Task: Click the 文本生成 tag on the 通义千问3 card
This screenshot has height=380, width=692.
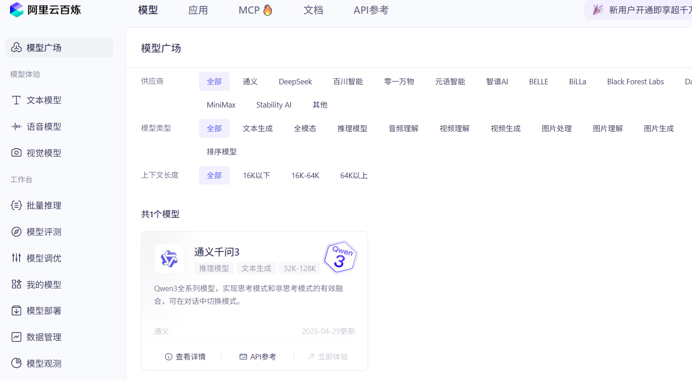Action: 256,268
